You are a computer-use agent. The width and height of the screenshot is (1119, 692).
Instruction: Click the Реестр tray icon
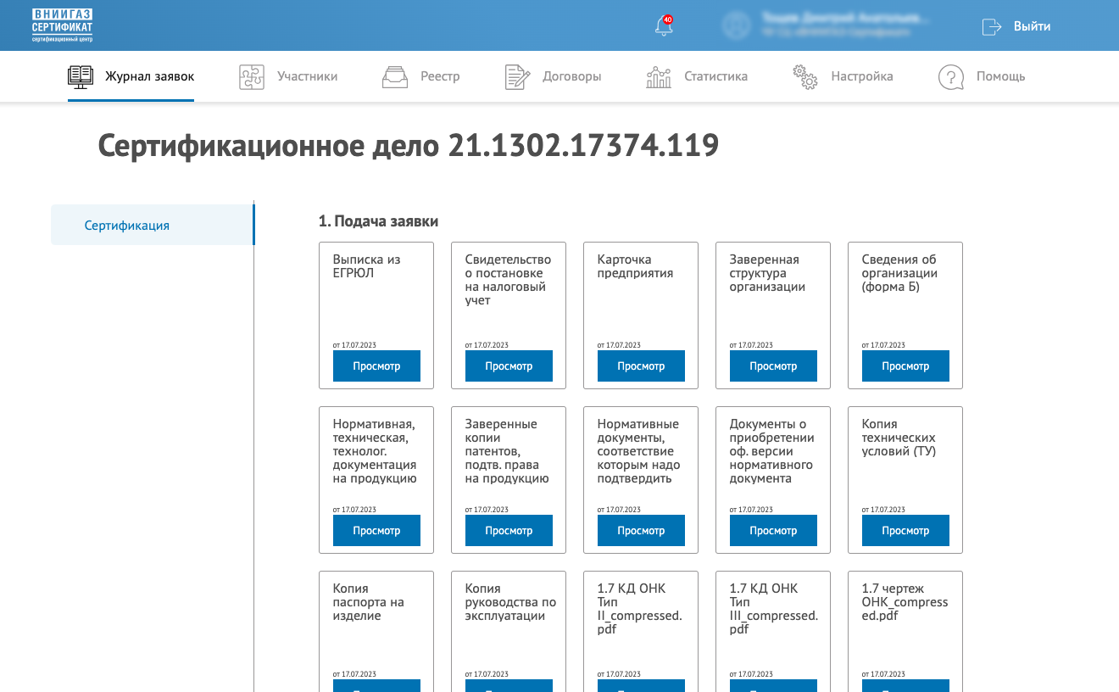pos(395,76)
